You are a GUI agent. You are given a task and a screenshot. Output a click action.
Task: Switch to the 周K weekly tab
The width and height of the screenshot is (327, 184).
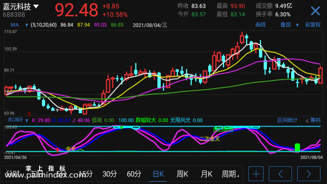[x=182, y=174]
